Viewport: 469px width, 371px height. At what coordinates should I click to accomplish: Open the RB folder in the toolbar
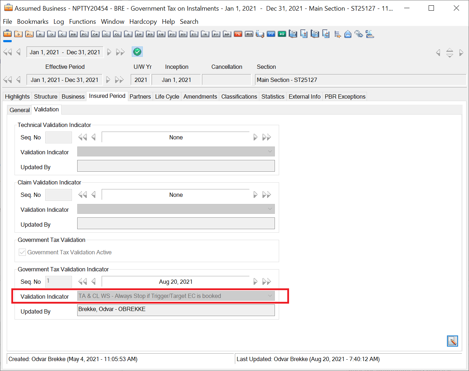point(73,34)
